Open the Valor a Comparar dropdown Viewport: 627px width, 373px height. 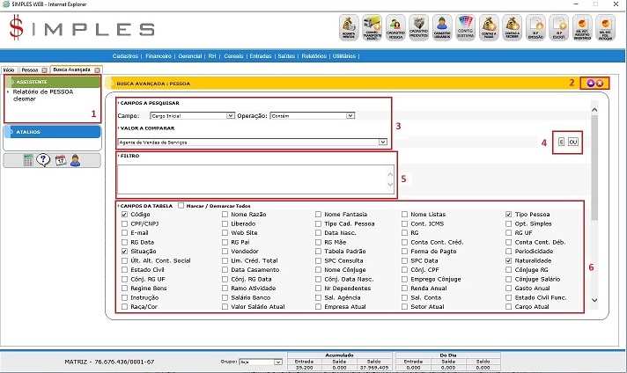coord(382,141)
